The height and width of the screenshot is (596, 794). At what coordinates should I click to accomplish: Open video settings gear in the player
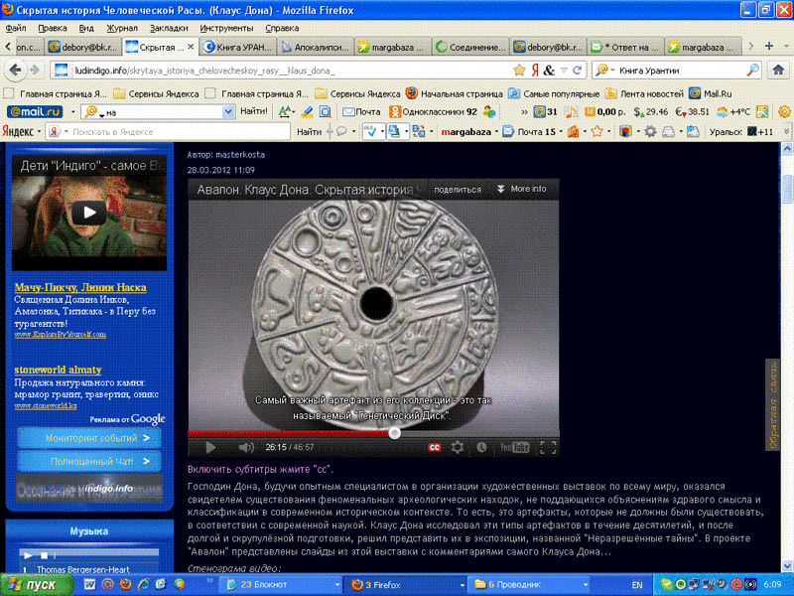[x=458, y=447]
